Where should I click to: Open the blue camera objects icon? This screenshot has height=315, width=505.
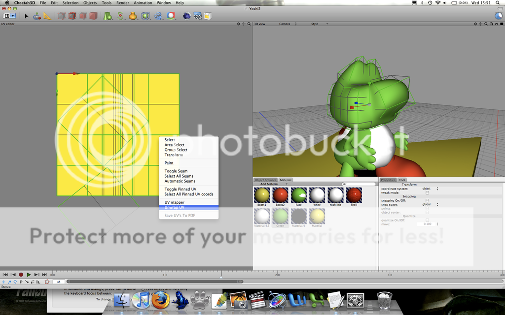coord(158,16)
